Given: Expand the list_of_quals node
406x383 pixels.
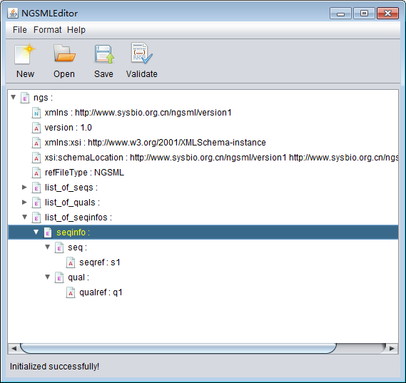Looking at the screenshot, I should coord(24,202).
